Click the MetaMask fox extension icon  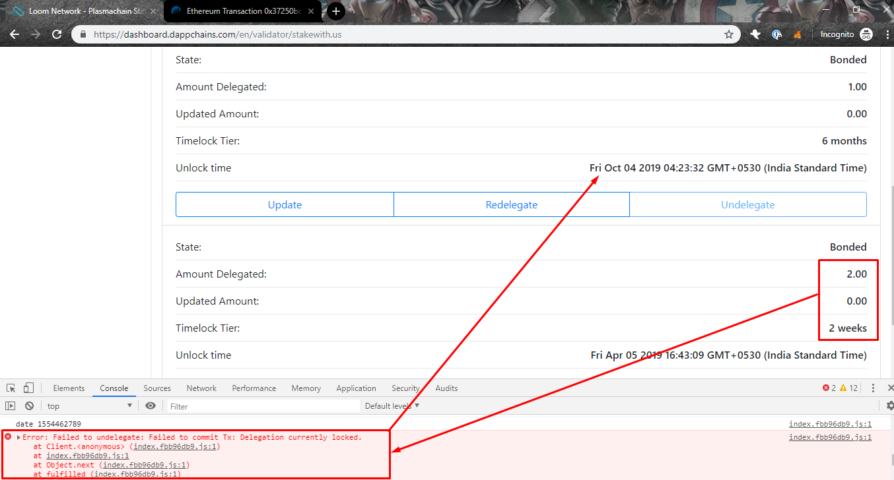798,34
